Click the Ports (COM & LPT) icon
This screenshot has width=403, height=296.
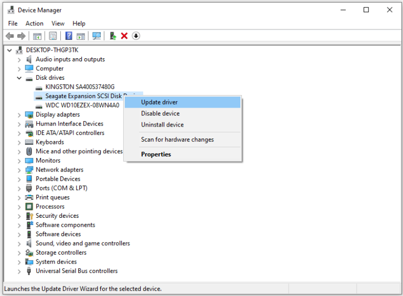click(x=29, y=188)
